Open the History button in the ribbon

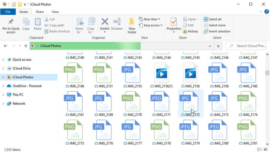click(190, 31)
